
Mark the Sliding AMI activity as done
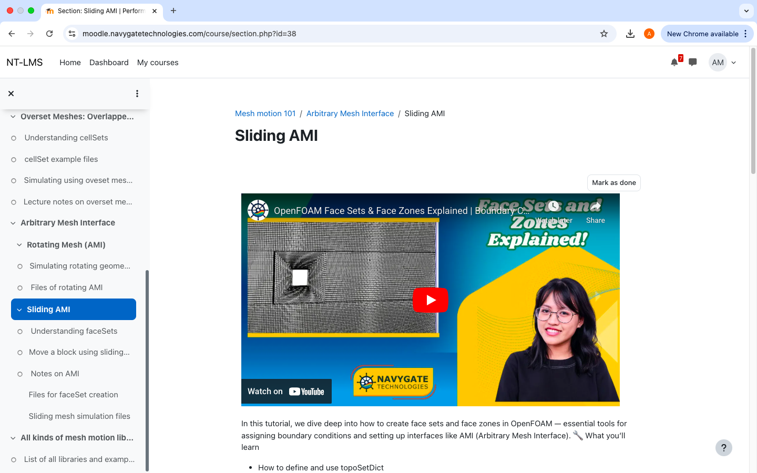(613, 183)
